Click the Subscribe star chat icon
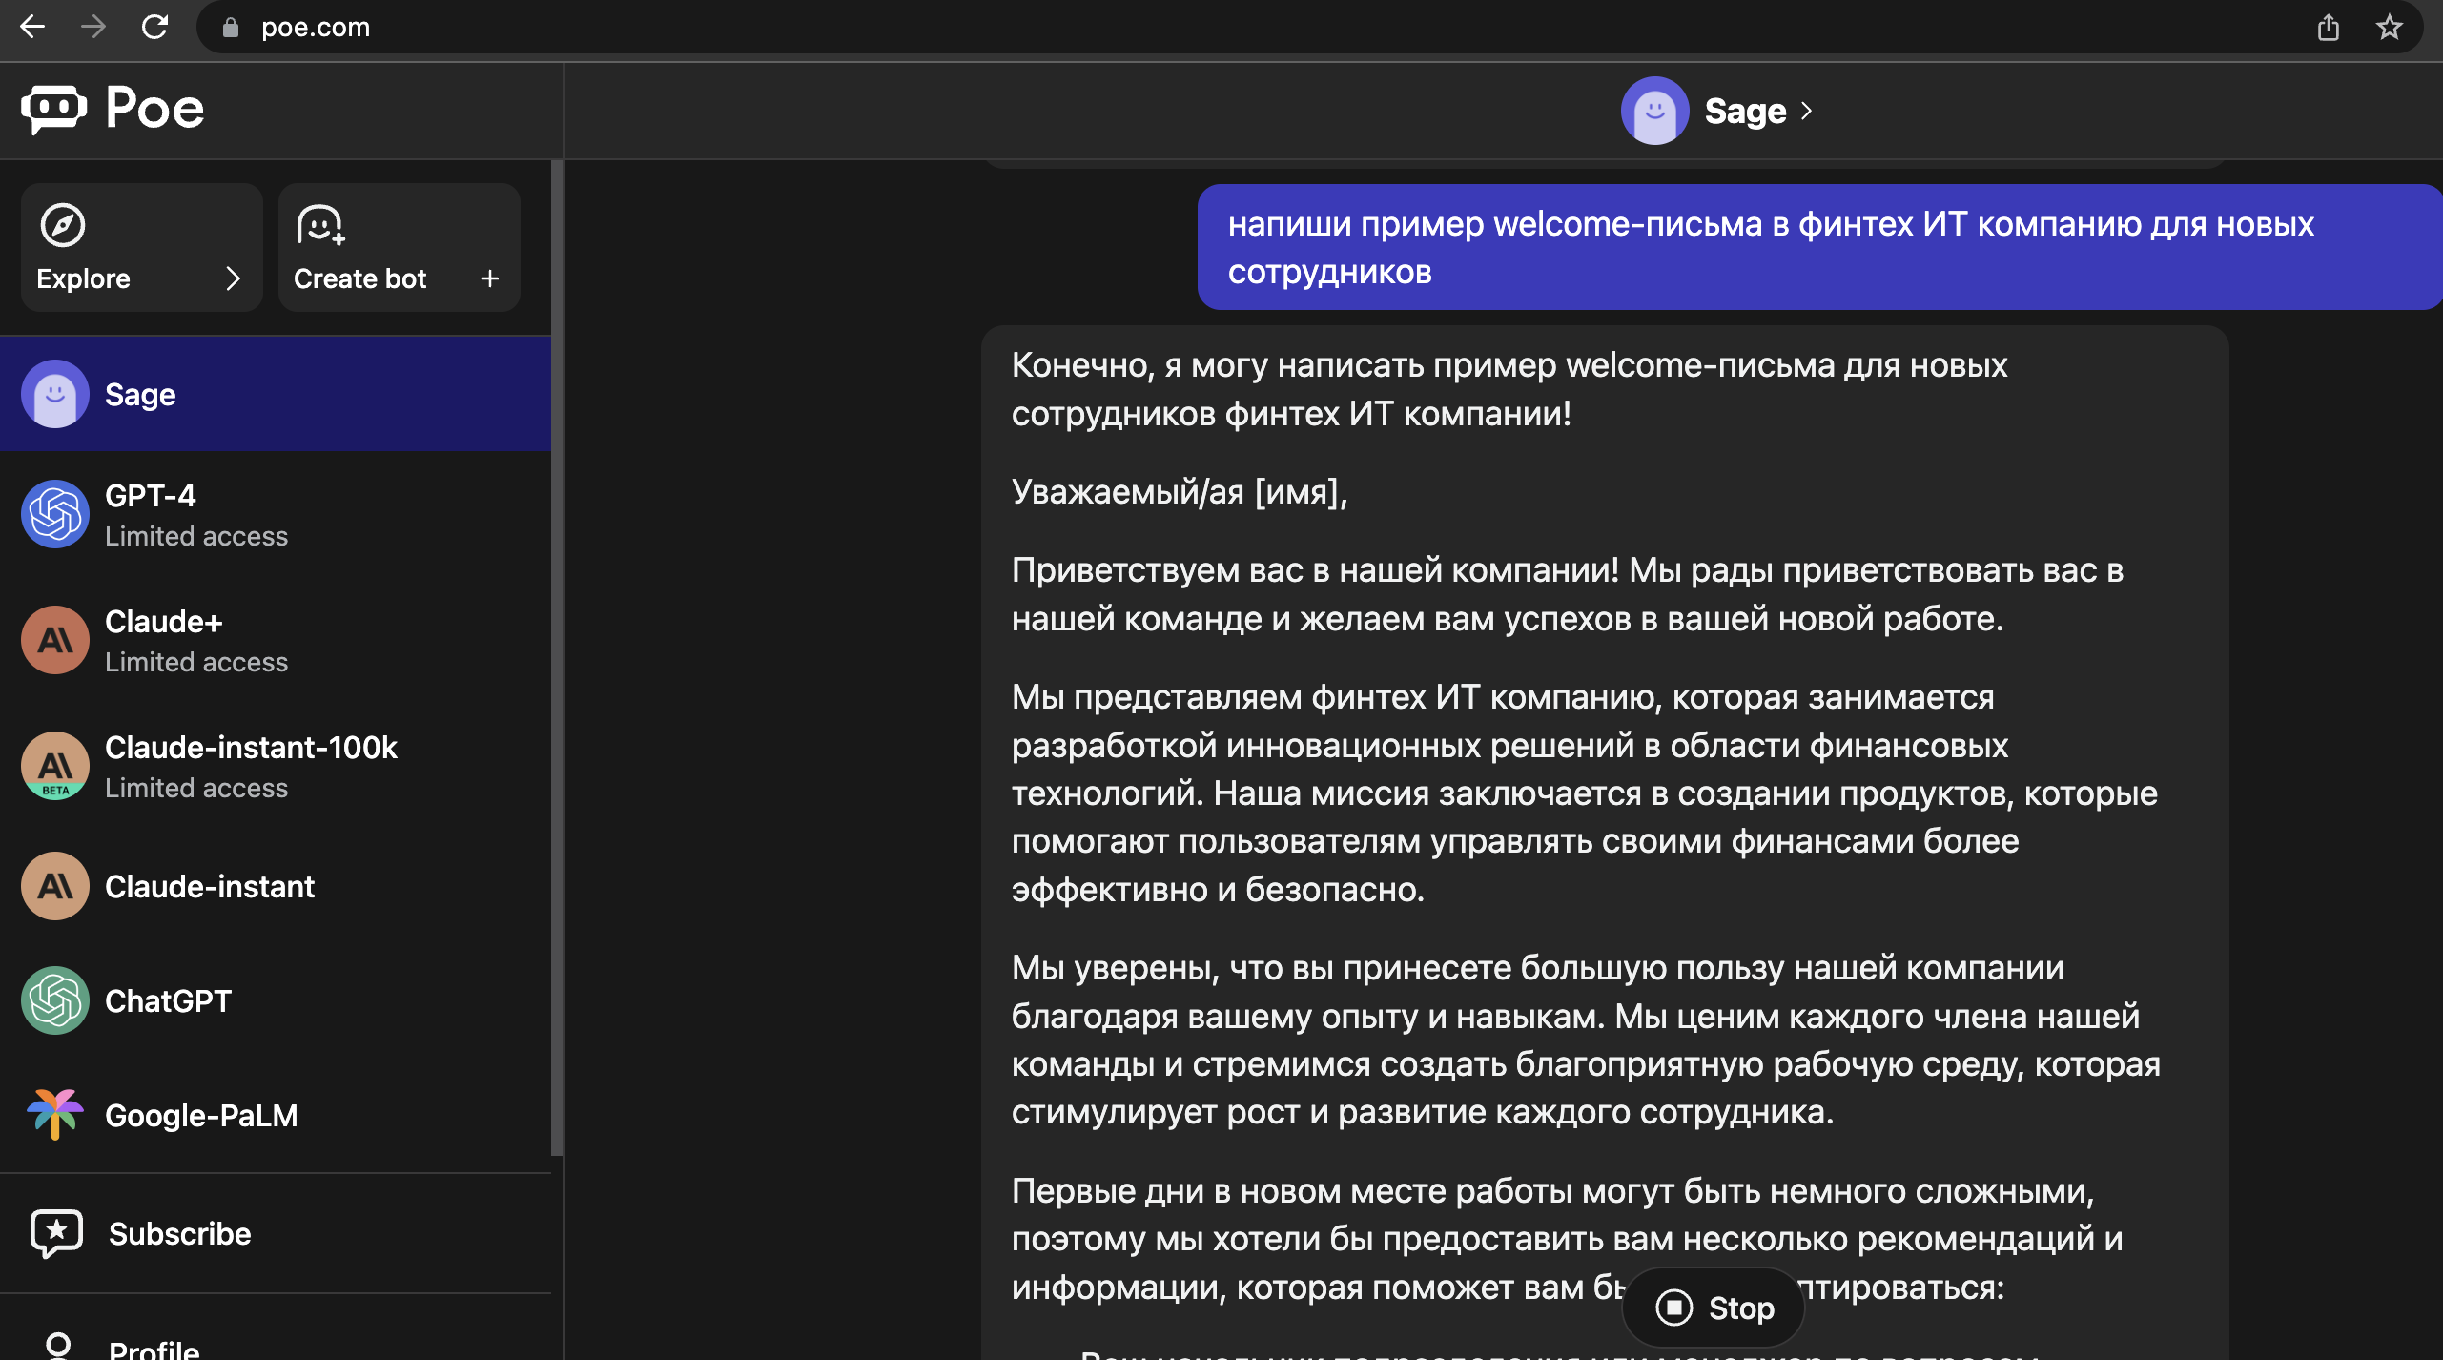Image resolution: width=2443 pixels, height=1360 pixels. click(57, 1233)
